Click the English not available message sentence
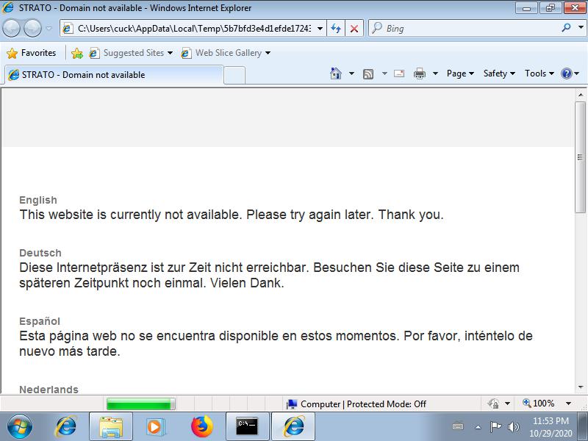The image size is (588, 441). pos(232,215)
